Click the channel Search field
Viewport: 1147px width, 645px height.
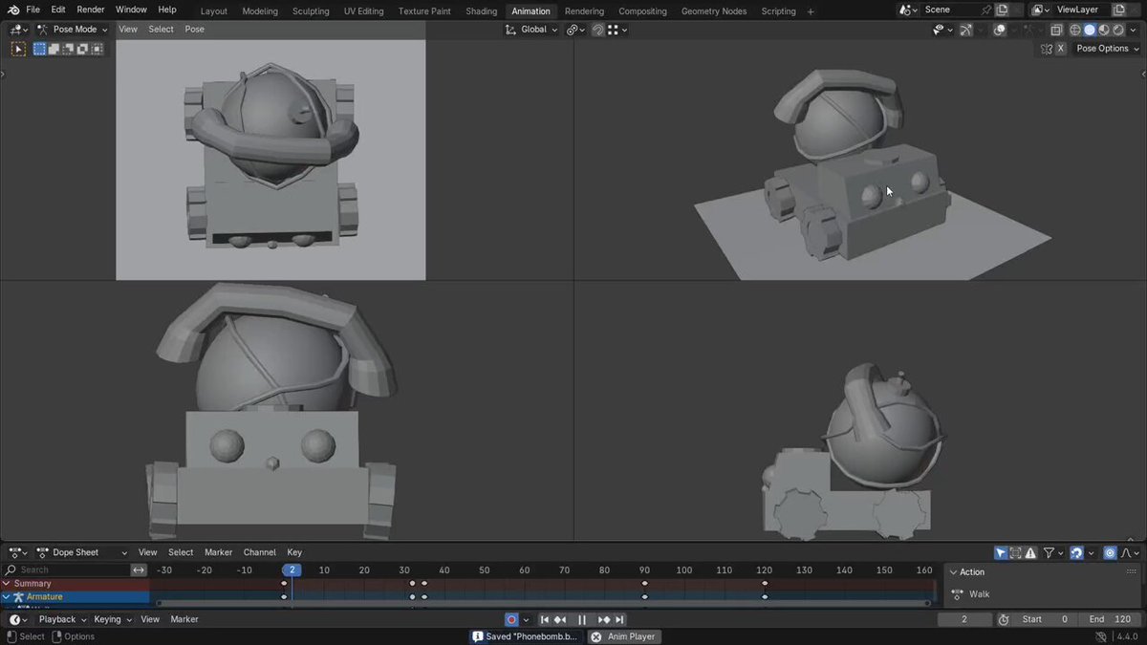pos(66,570)
